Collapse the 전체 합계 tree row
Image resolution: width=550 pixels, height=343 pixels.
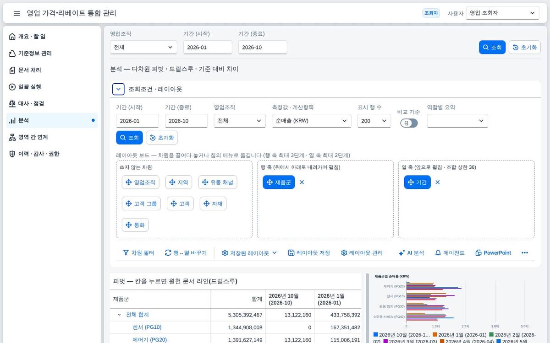[x=119, y=315]
